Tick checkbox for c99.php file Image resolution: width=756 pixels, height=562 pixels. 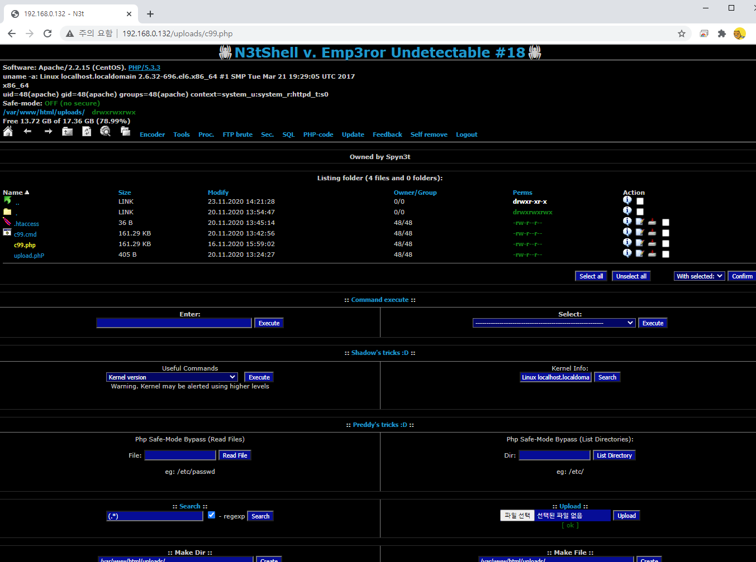[x=665, y=244]
